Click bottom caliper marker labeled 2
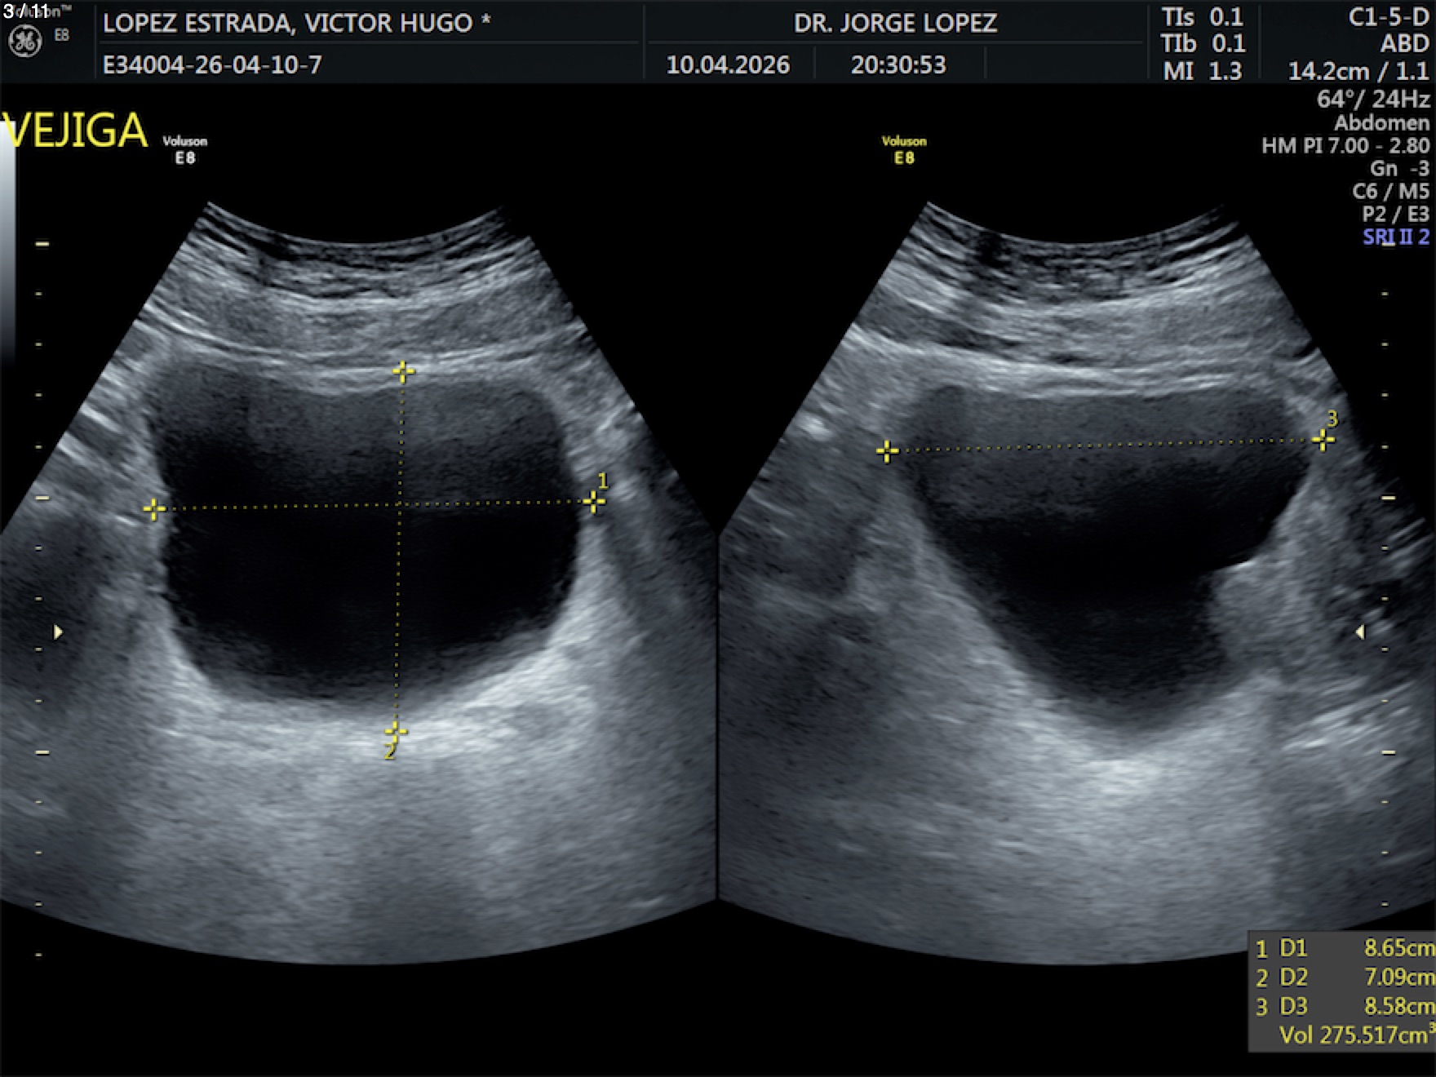 click(x=395, y=731)
